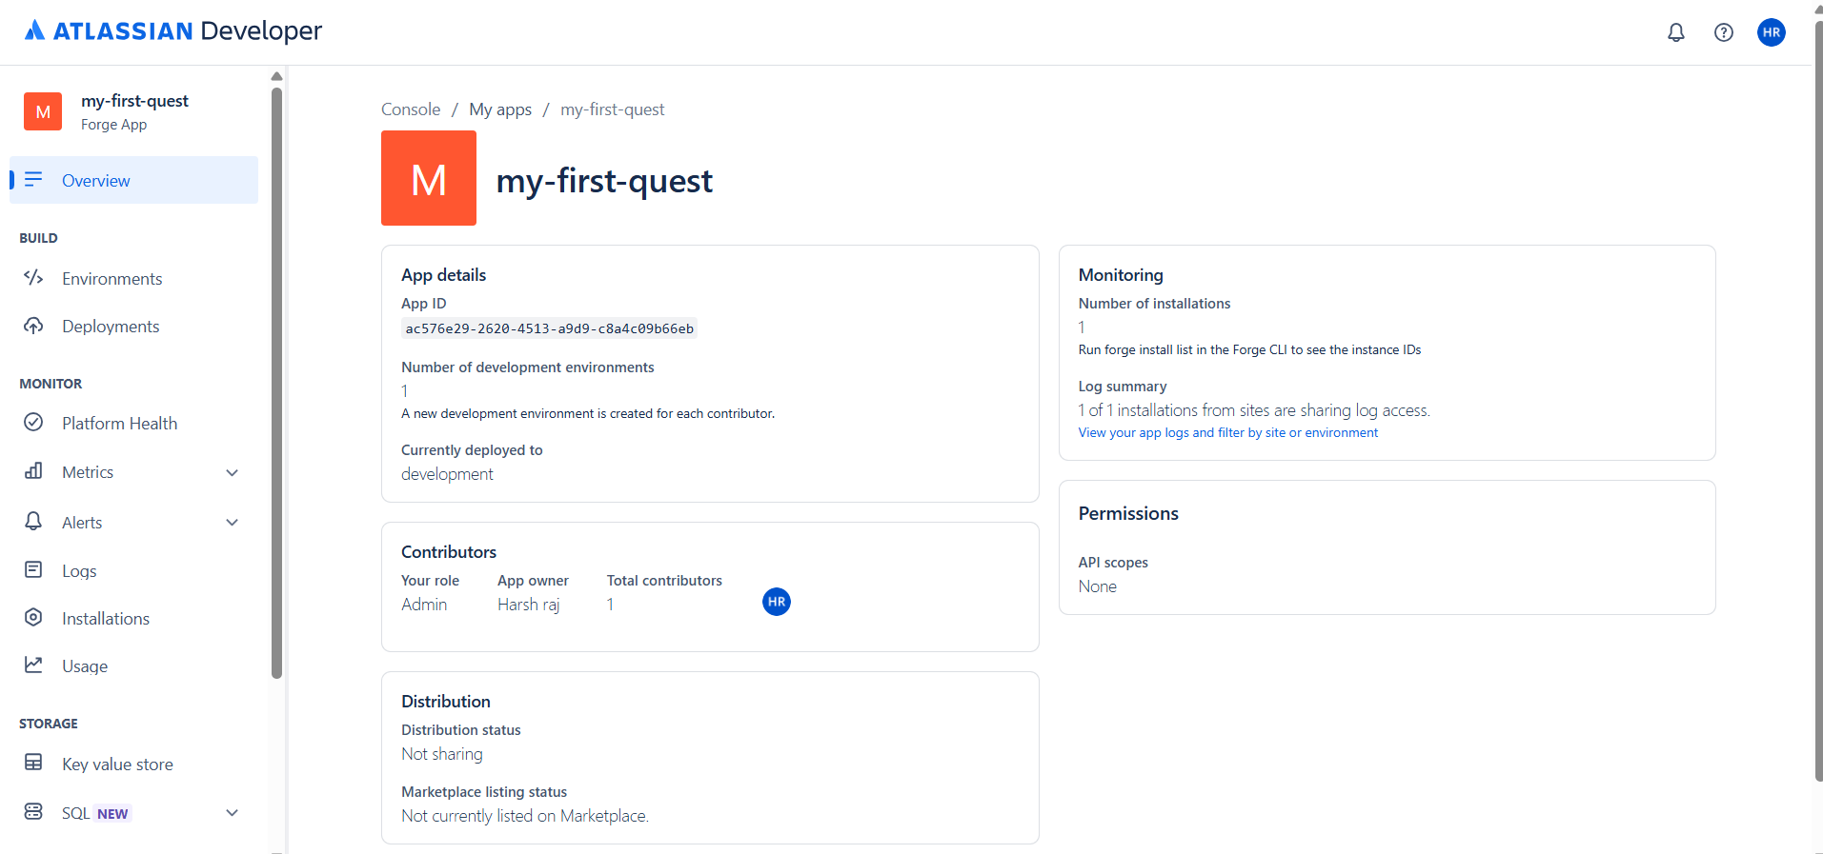
Task: Click the Key value store table icon
Action: (33, 763)
